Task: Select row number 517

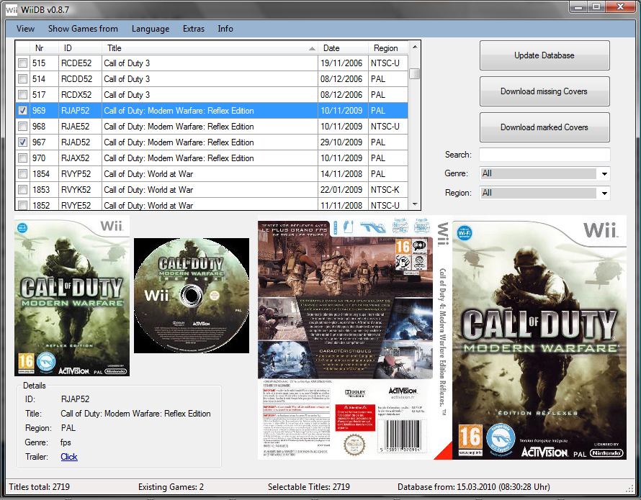Action: tap(212, 95)
